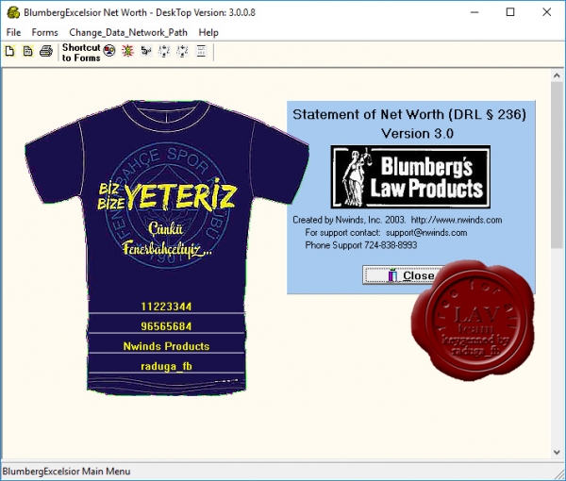Close the BlumbergExcelsior window
Viewport: 566px width, 481px height.
coord(546,12)
